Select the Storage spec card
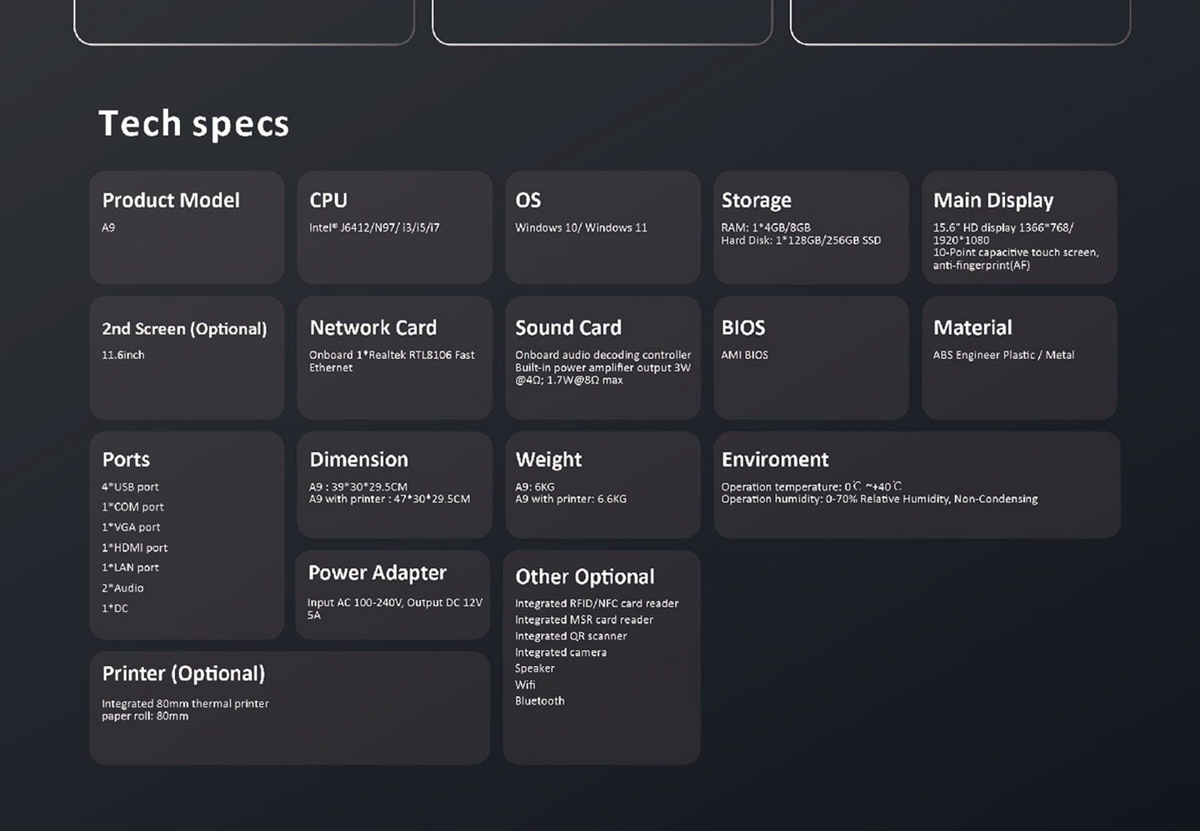Image resolution: width=1200 pixels, height=831 pixels. tap(810, 227)
